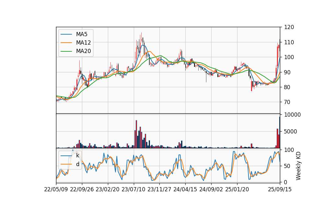The width and height of the screenshot is (311, 223).
Task: Click the x-axis date 25/01/20
Action: 237,189
